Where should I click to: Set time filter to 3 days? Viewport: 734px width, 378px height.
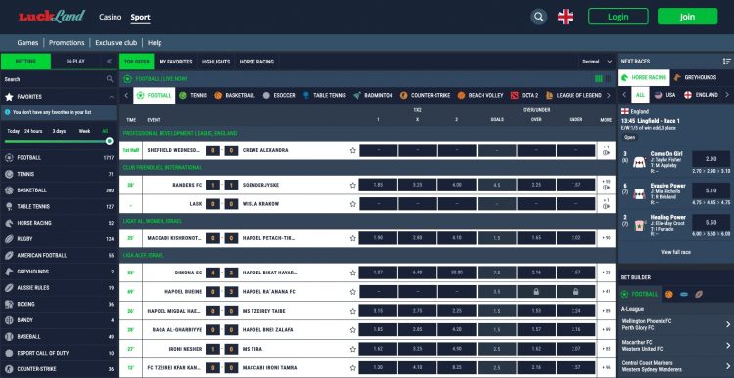59,131
